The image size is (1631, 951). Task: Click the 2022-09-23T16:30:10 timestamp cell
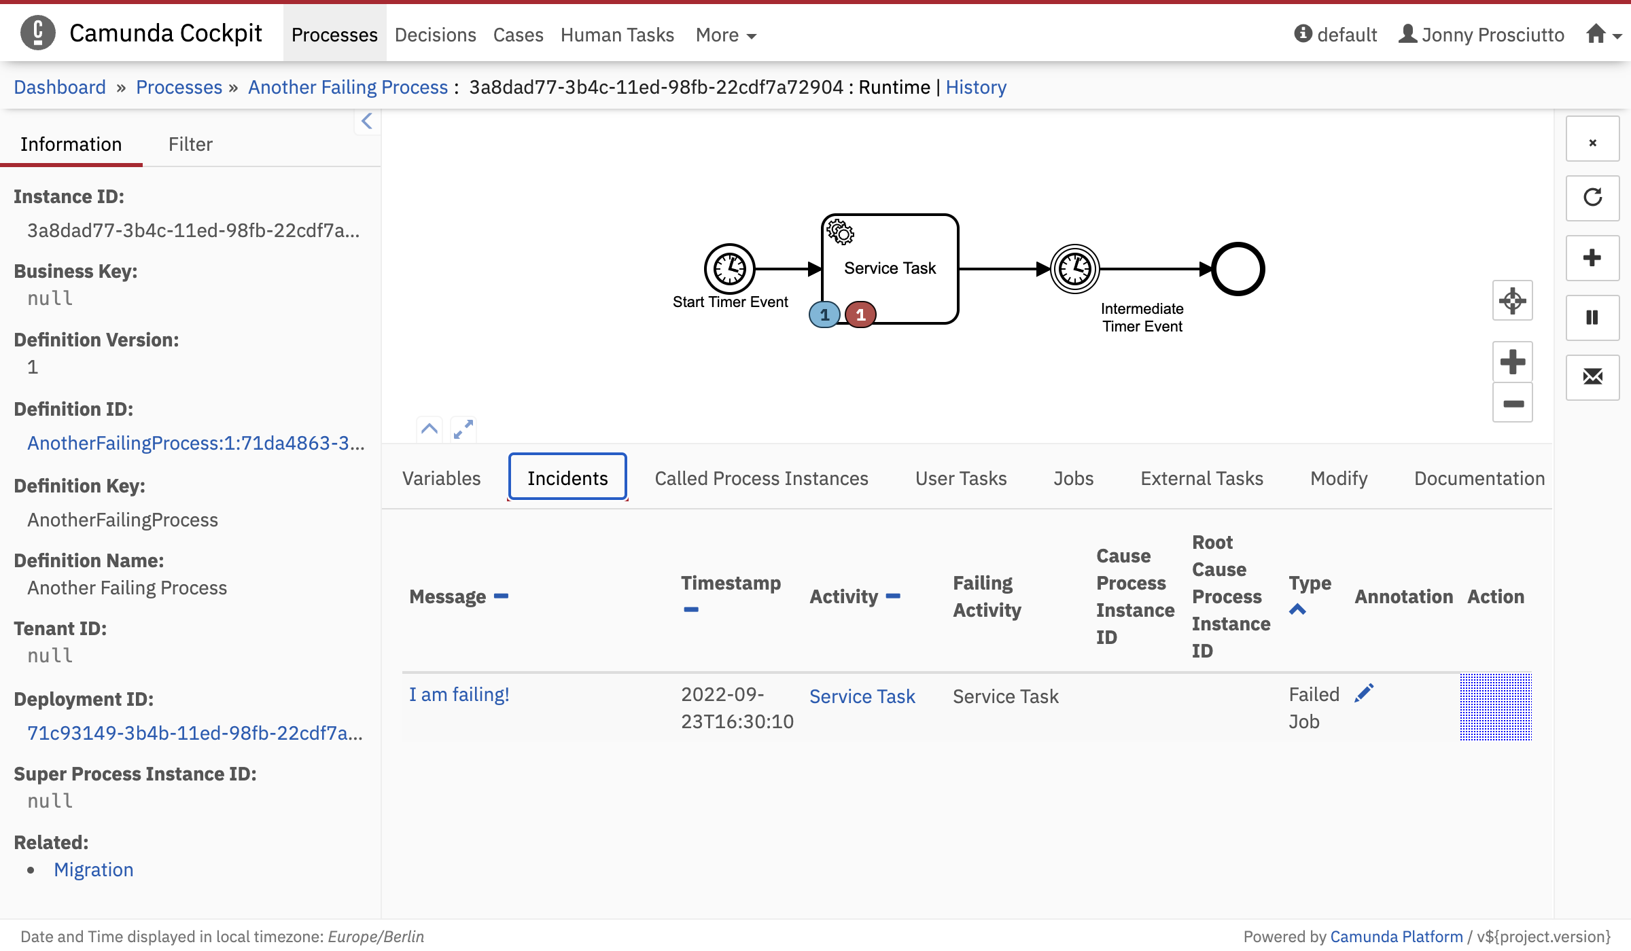pyautogui.click(x=737, y=708)
